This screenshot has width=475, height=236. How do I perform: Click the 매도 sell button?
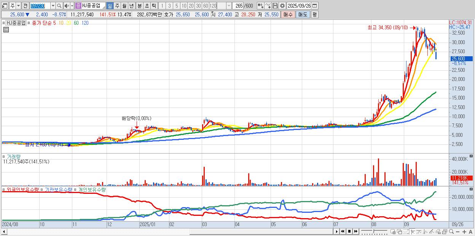303,14
